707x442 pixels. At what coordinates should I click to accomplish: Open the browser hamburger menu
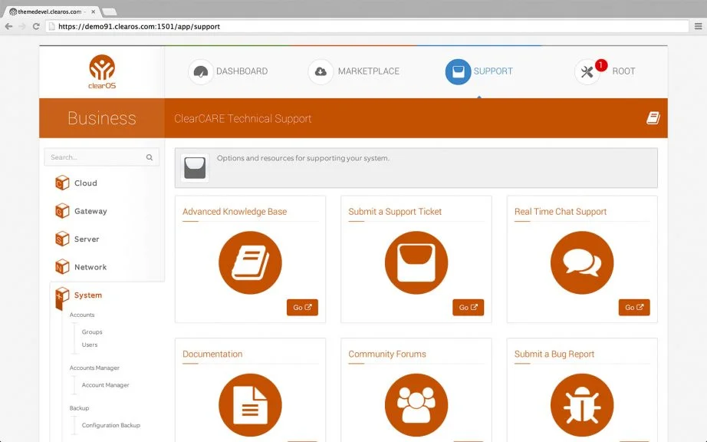(x=698, y=26)
